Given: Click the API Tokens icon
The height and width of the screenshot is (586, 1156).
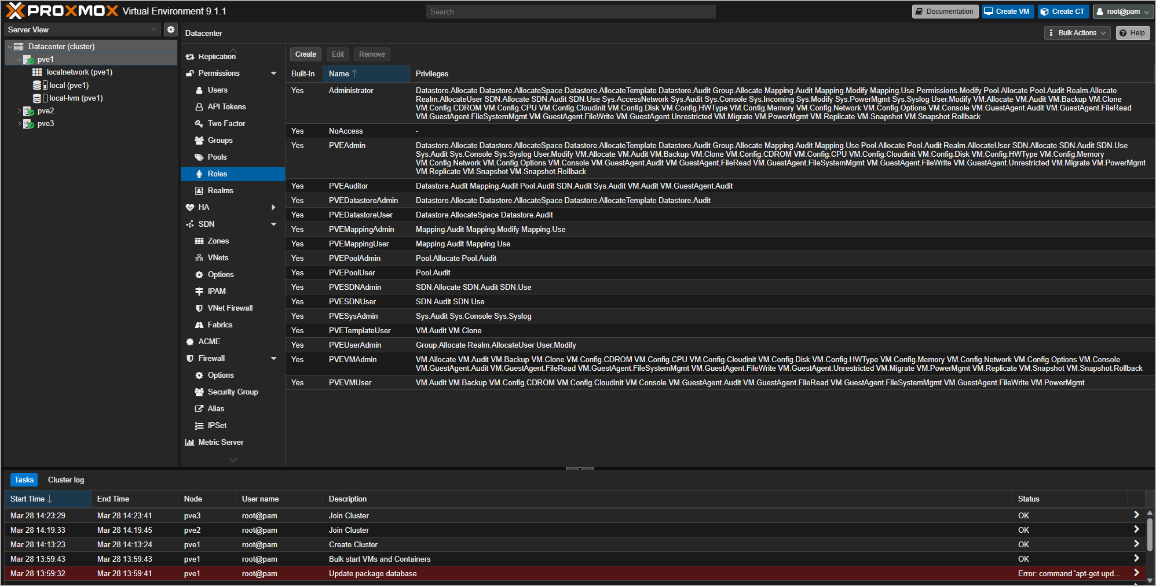Looking at the screenshot, I should click(199, 107).
